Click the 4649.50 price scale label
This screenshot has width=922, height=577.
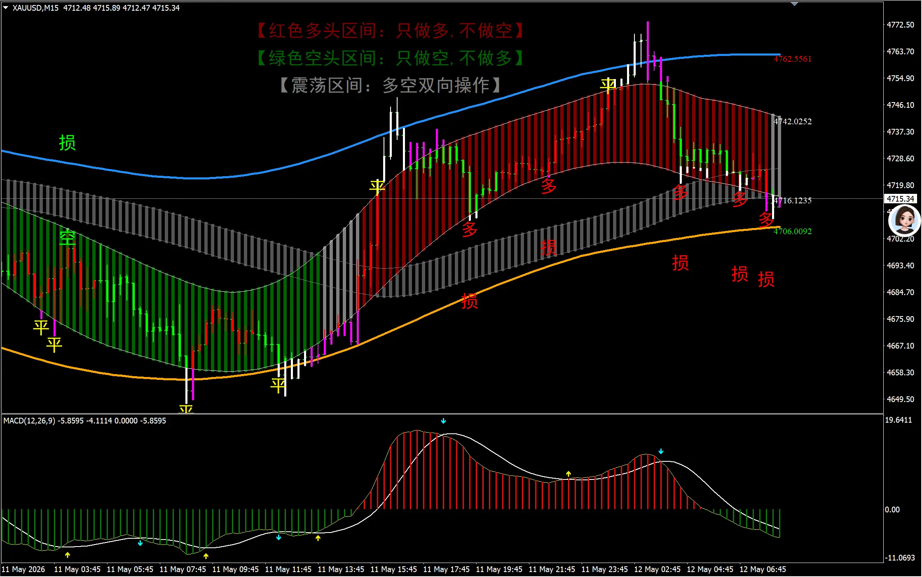coord(901,399)
